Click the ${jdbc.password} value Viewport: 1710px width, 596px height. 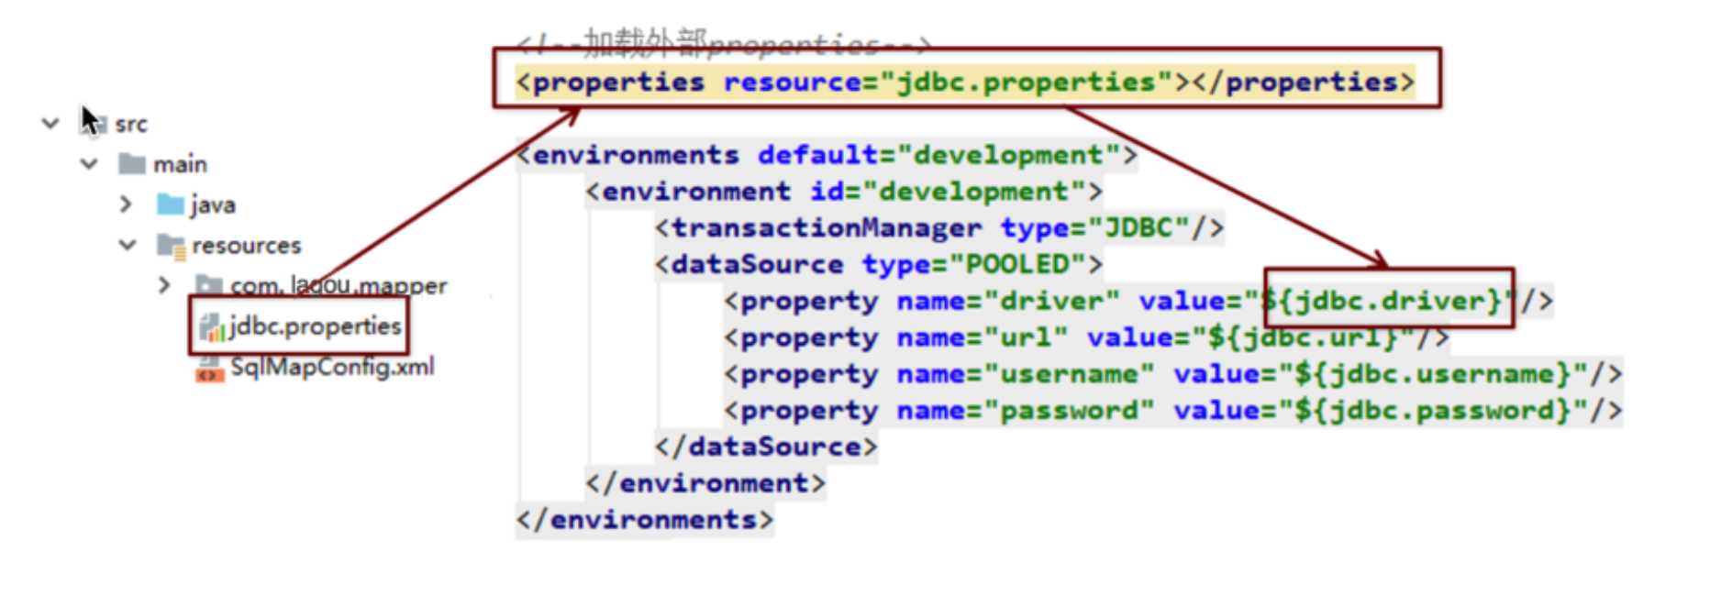1433,410
